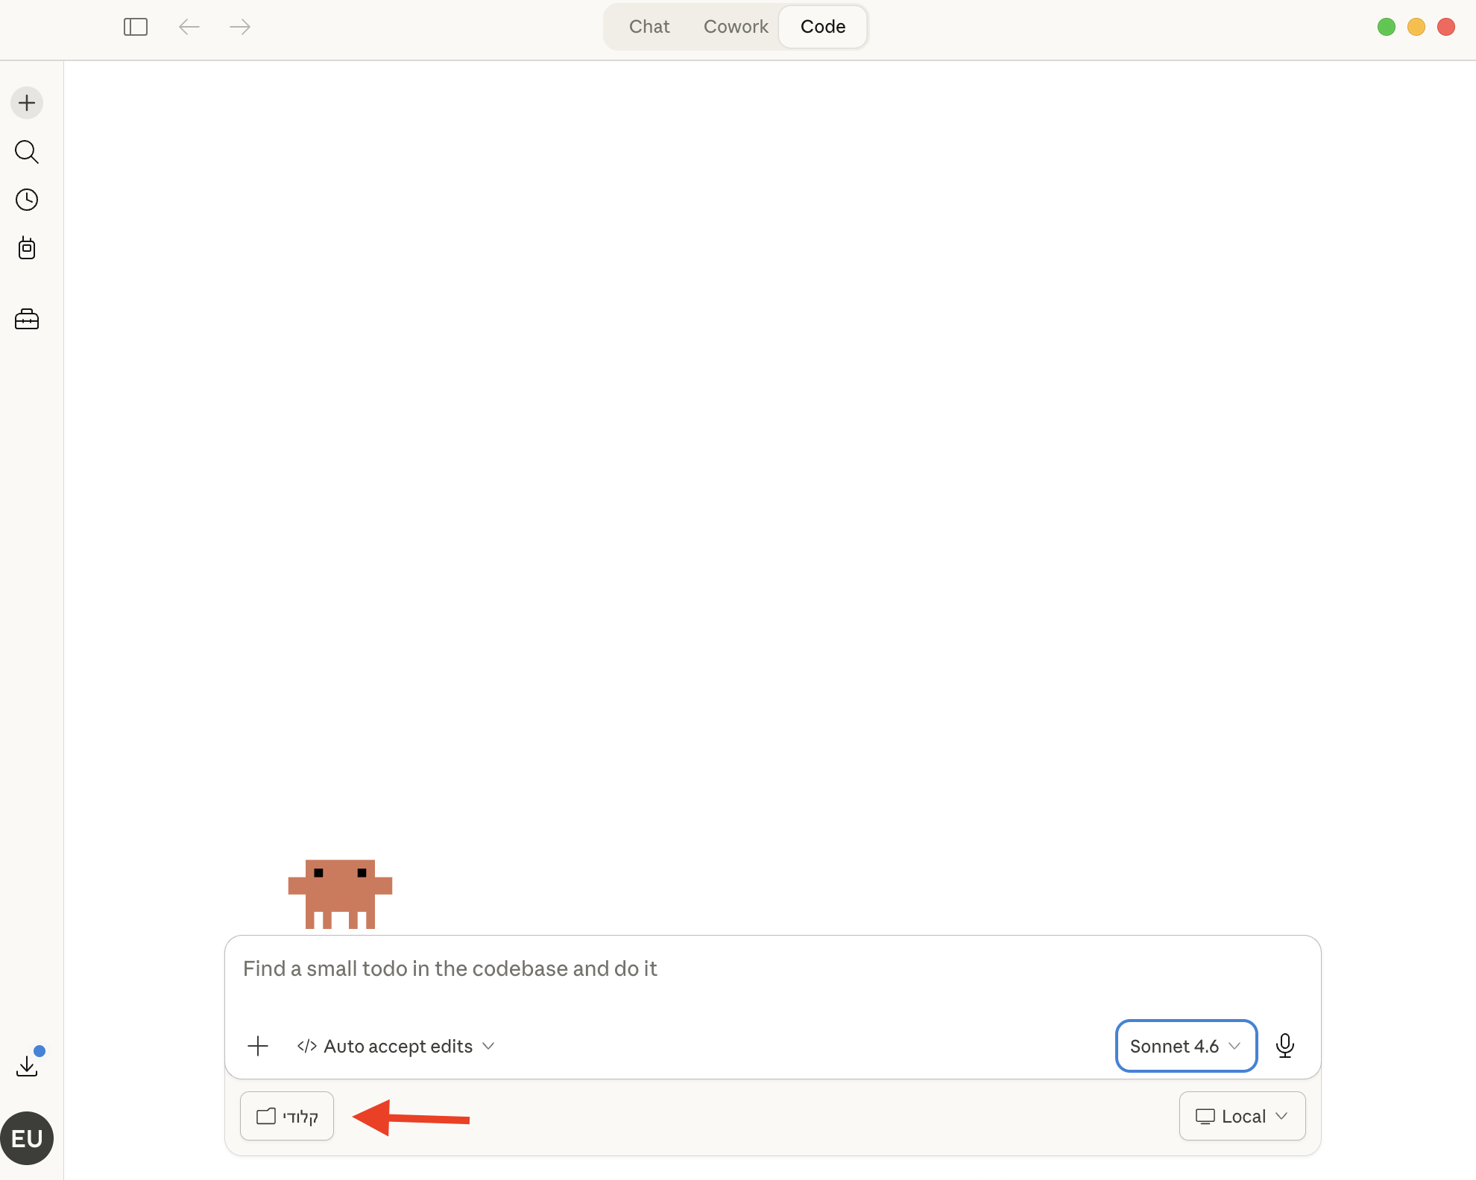This screenshot has height=1180, width=1476.
Task: Switch to the Cowork tab
Action: (736, 27)
